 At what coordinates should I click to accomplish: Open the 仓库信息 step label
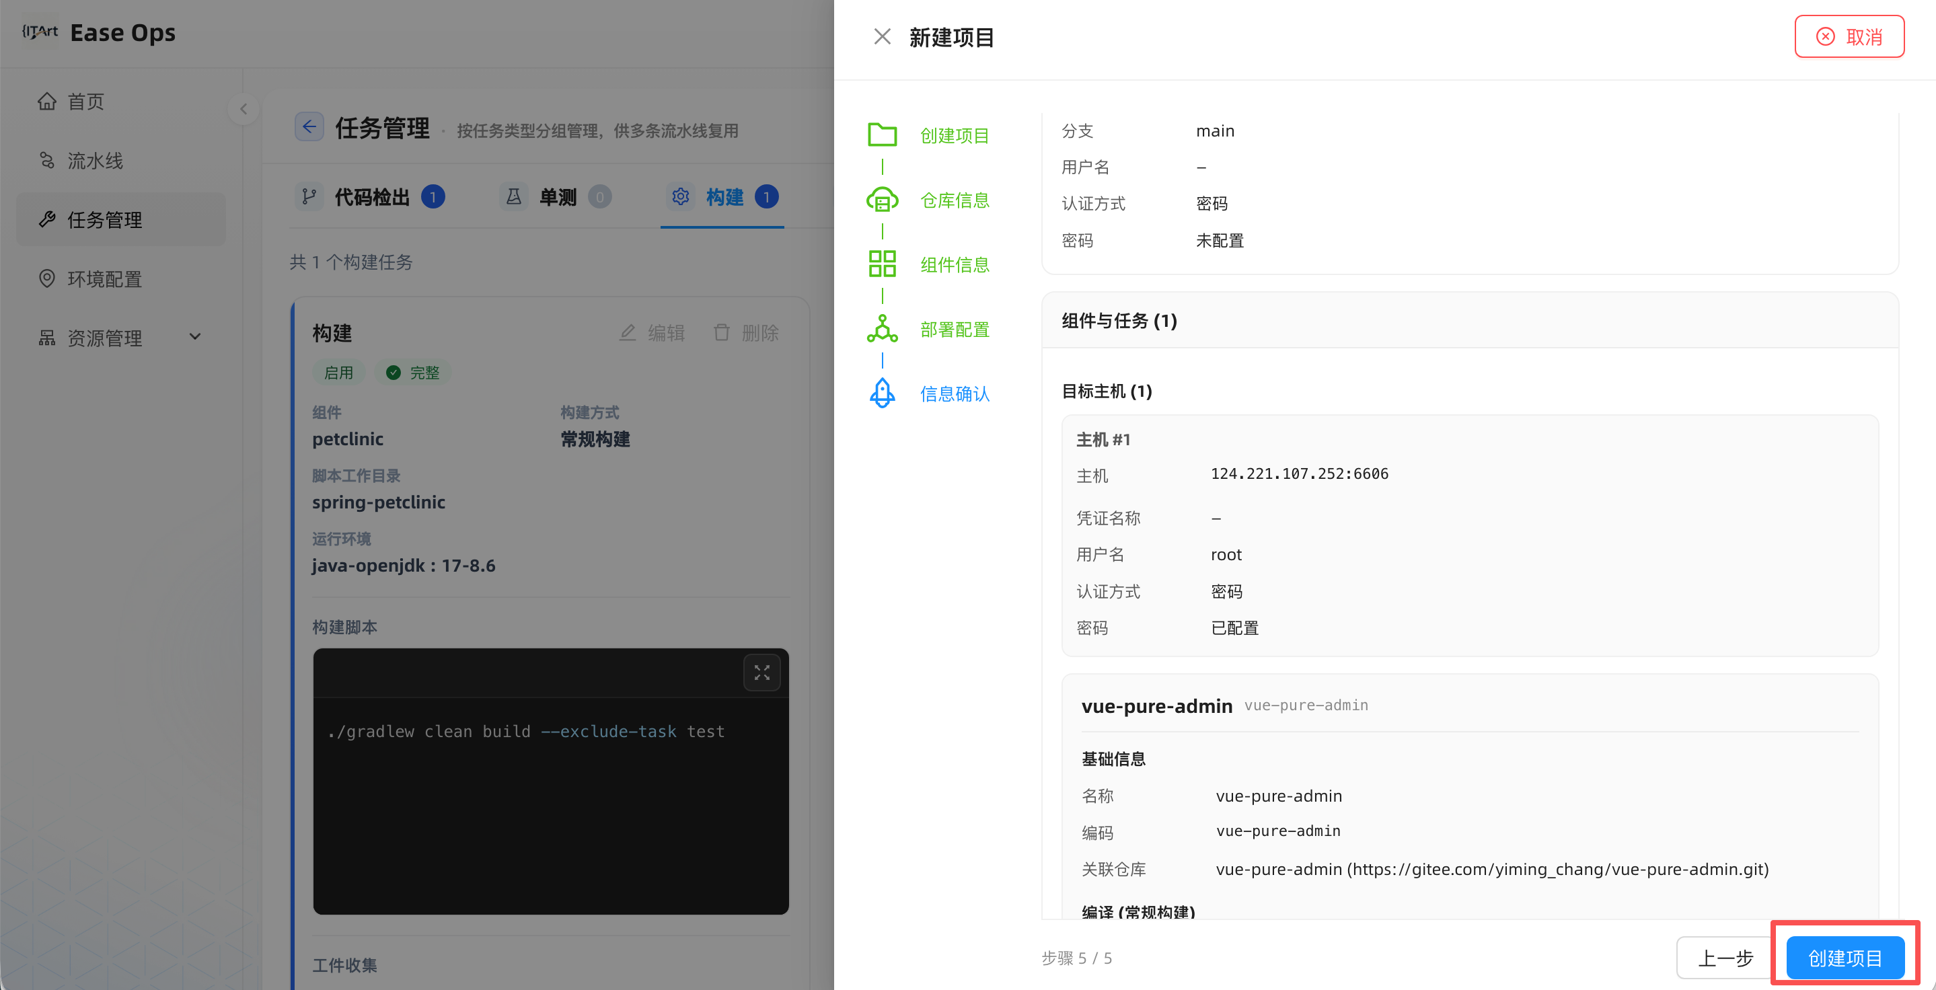955,200
